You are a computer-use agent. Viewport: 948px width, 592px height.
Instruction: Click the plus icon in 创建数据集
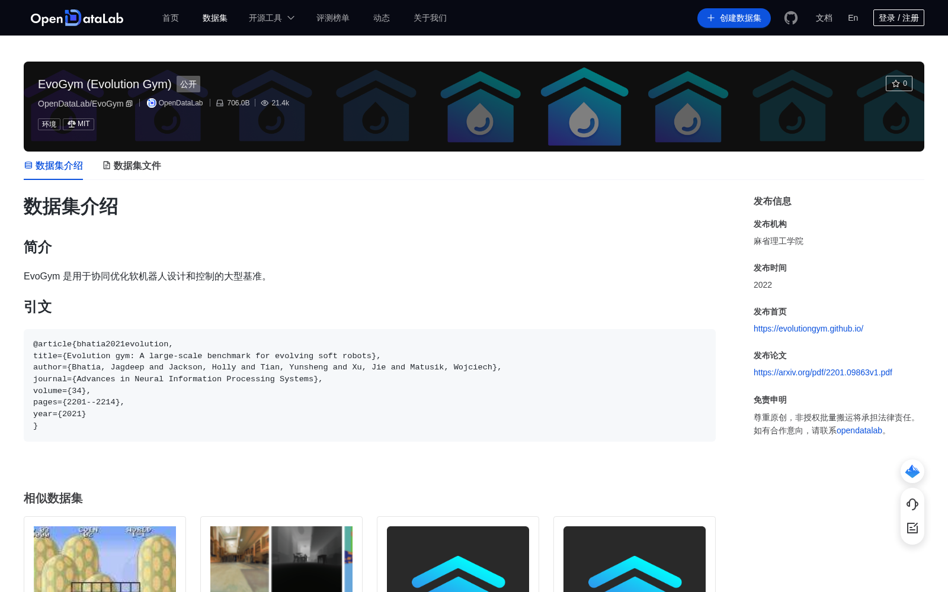pyautogui.click(x=711, y=18)
